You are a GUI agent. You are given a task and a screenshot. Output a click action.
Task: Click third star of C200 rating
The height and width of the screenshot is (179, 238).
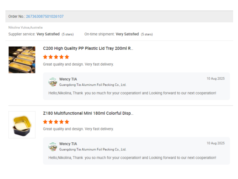(x=56, y=57)
